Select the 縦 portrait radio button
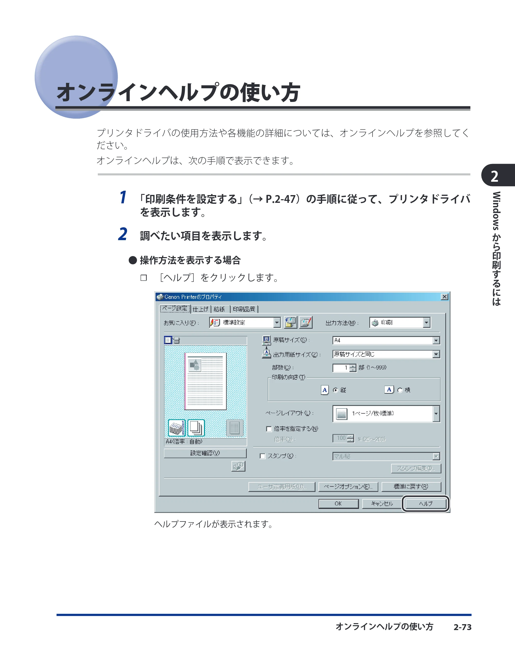Viewport: 515px width, 662px height. tap(336, 390)
